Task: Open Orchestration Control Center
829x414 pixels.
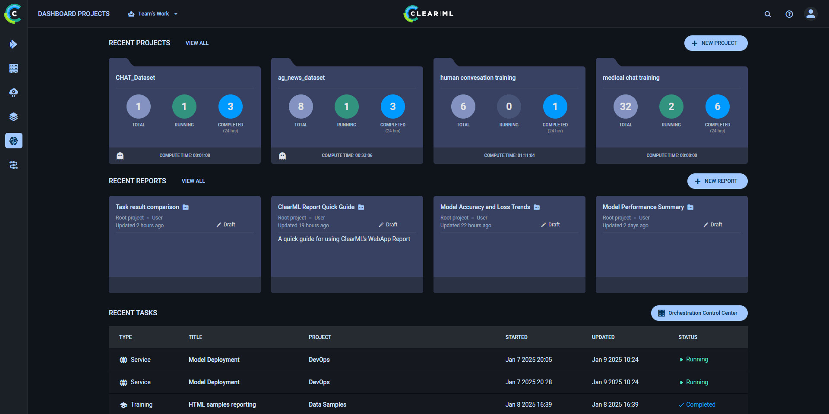Action: tap(699, 313)
